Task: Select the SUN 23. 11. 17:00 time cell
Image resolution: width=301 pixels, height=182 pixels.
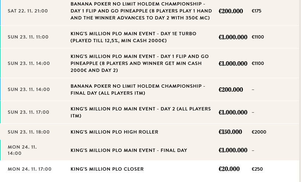Action: coord(28,112)
